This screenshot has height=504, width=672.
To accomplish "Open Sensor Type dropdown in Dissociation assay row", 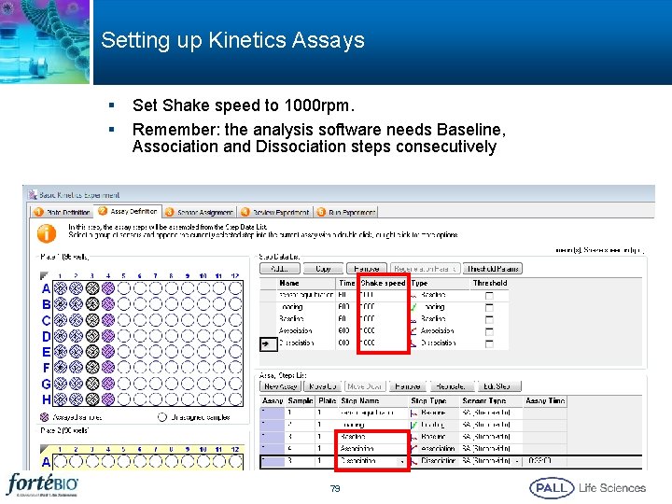I will coord(517,462).
